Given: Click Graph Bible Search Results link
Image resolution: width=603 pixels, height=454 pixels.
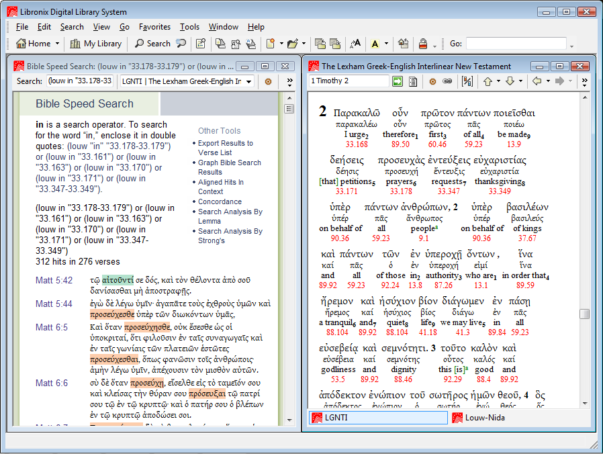Looking at the screenshot, I should (x=229, y=167).
